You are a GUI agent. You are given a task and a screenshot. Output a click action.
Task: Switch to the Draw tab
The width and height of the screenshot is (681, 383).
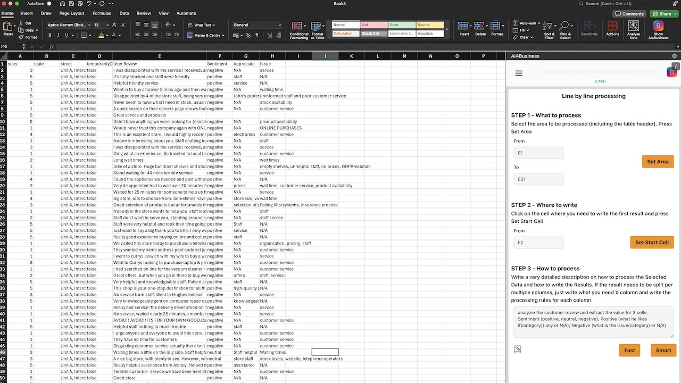46,13
